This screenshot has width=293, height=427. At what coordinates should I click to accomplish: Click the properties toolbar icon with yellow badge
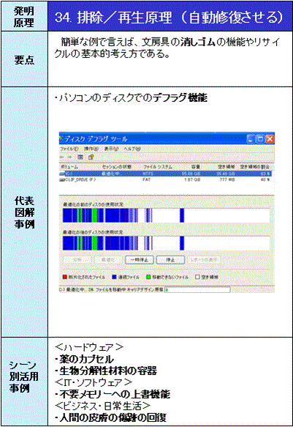click(91, 157)
